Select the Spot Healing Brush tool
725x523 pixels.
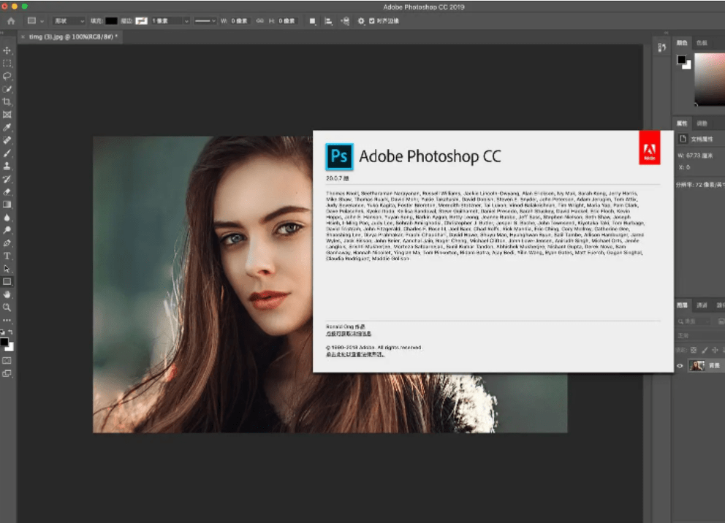click(7, 140)
